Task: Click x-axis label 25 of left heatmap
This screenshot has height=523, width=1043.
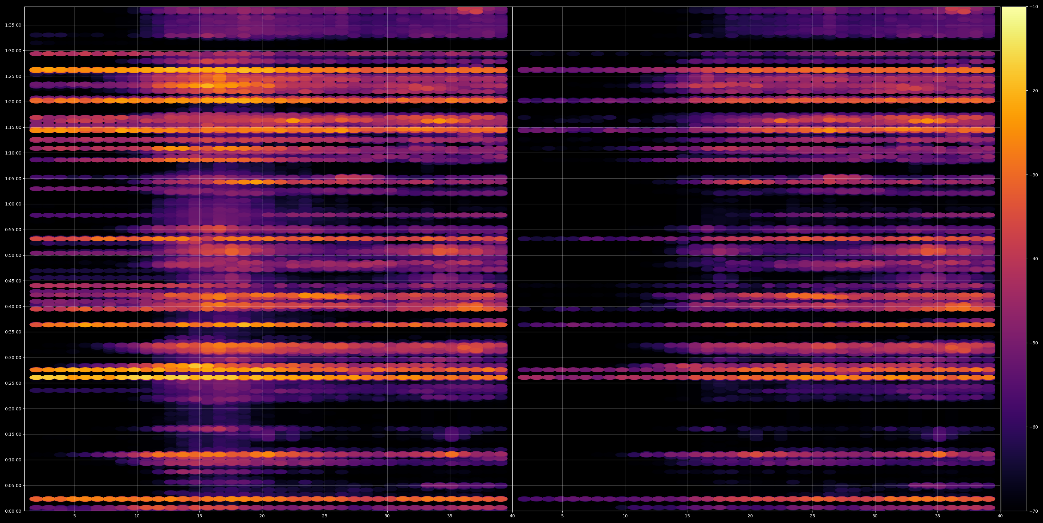Action: (x=325, y=516)
